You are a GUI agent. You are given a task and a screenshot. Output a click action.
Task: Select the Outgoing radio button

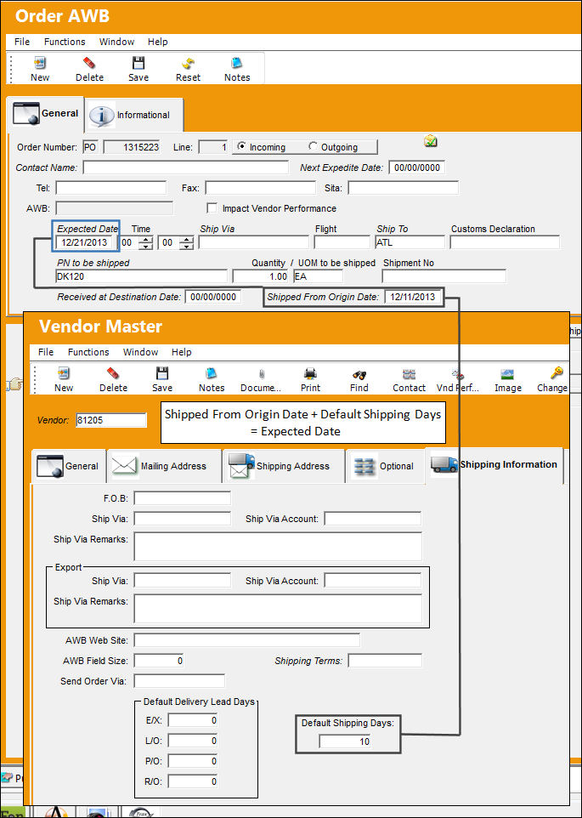pos(313,146)
